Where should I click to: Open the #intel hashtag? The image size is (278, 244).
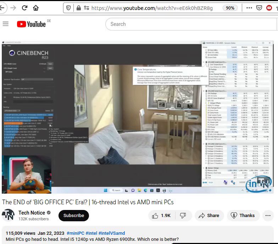click(91, 233)
